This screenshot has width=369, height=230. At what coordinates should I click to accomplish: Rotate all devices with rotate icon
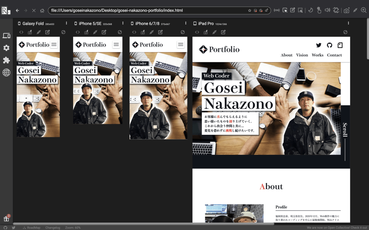pos(336,10)
